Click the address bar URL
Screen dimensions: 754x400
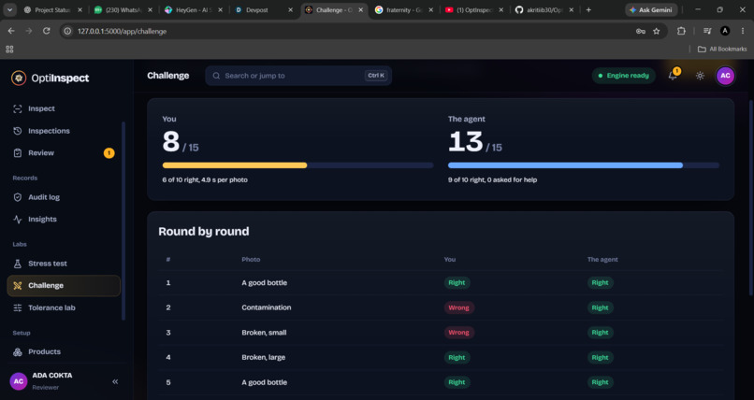point(123,31)
